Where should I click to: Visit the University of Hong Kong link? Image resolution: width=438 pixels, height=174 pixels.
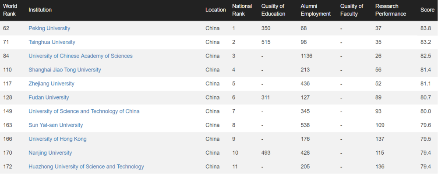57,139
